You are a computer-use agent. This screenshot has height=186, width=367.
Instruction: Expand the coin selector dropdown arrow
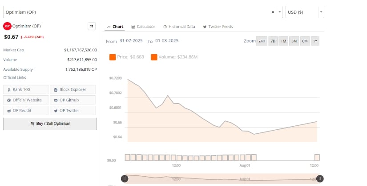click(280, 12)
